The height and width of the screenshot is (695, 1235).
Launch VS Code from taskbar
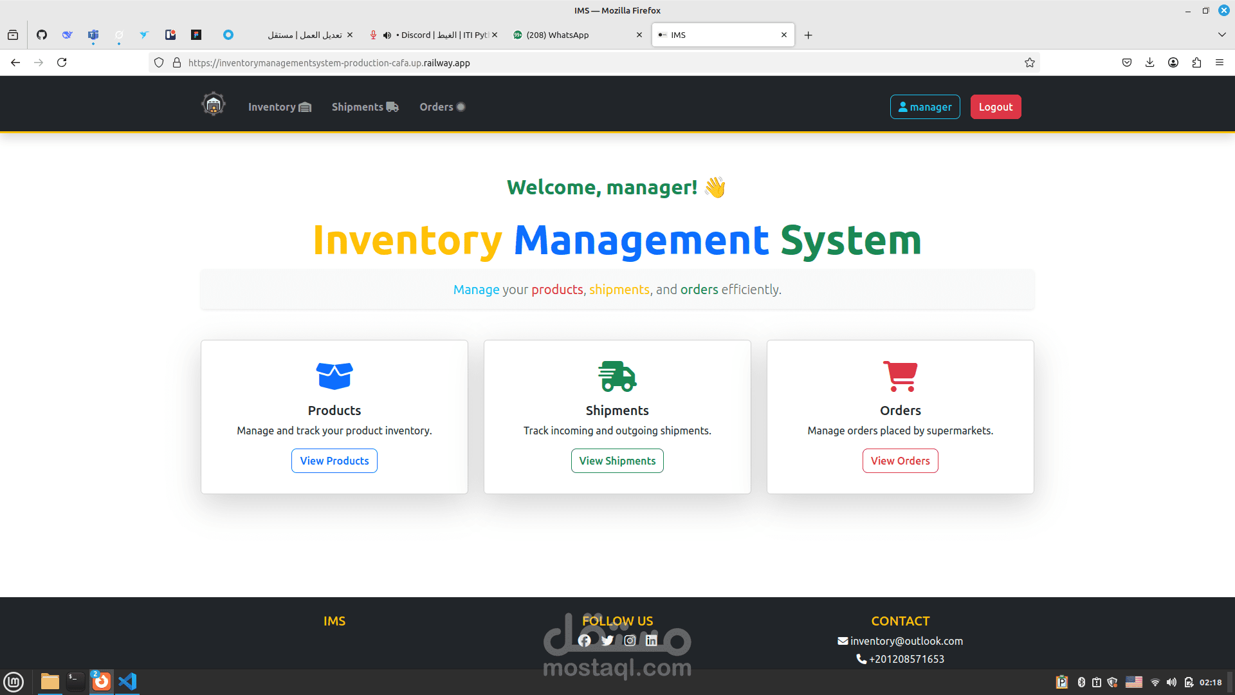click(127, 681)
